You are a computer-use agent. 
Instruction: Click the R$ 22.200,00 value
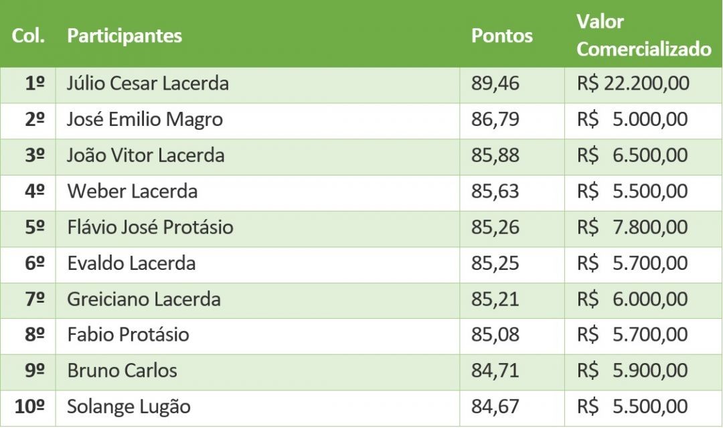[633, 84]
